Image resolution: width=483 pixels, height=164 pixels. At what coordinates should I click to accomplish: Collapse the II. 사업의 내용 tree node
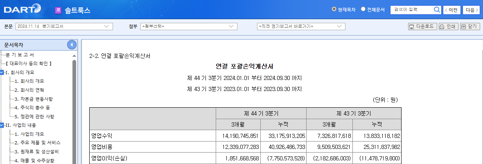point(2,125)
